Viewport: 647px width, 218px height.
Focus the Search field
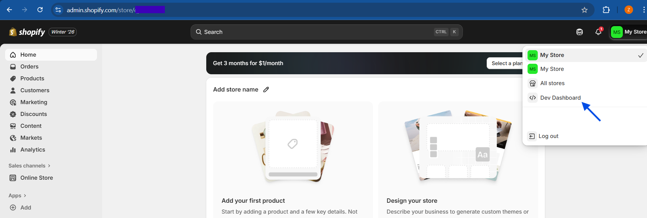(x=326, y=32)
